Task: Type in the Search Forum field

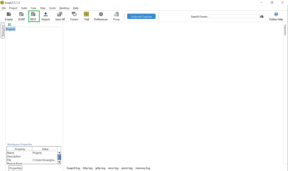Action: [234, 17]
